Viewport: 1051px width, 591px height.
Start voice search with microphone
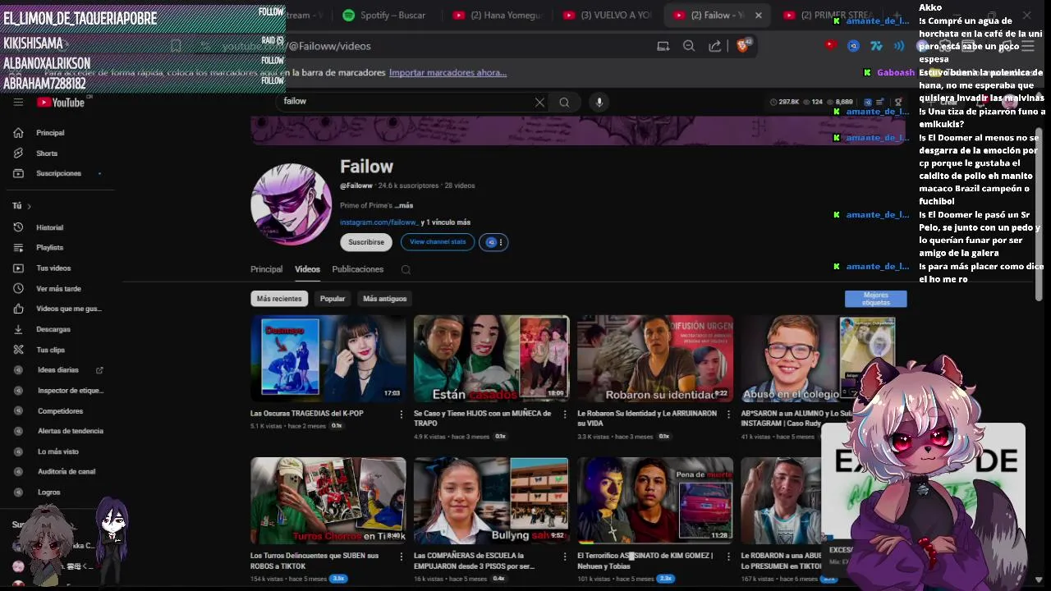coord(599,102)
